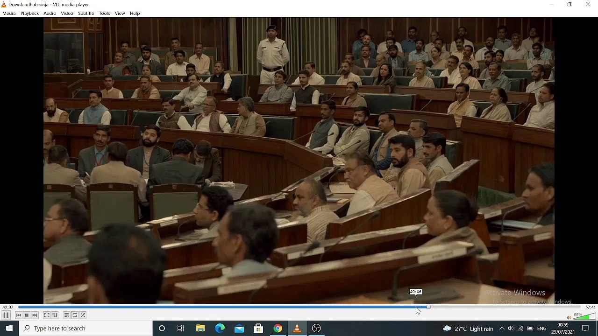This screenshot has width=598, height=336.
Task: Open the Media menu
Action: pyautogui.click(x=9, y=14)
